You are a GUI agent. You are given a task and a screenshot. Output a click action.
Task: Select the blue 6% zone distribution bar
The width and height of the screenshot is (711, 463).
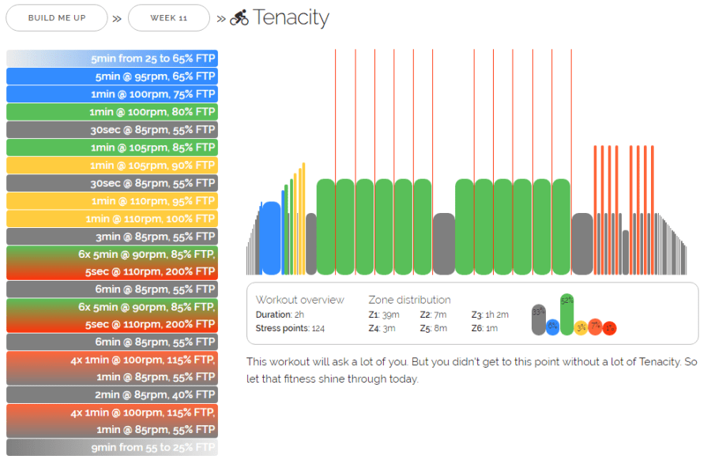pos(553,327)
